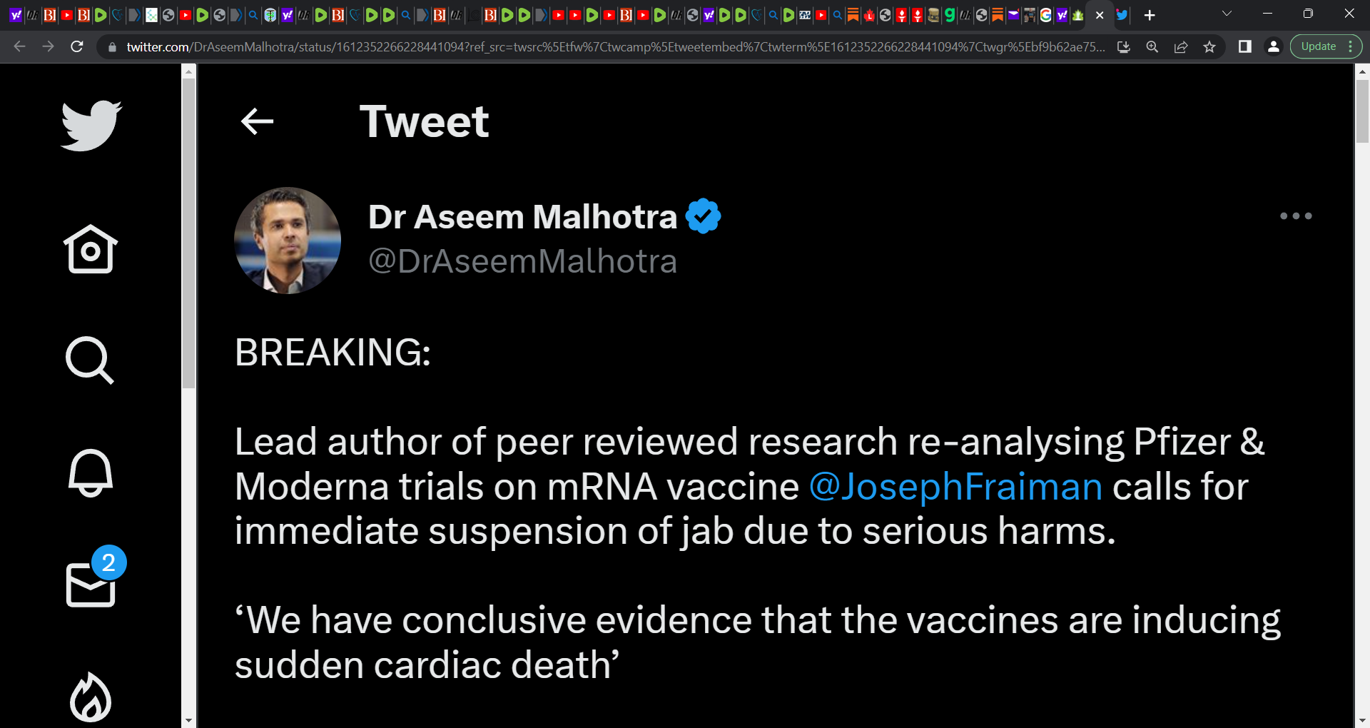This screenshot has height=728, width=1370.
Task: Bookmark this page with star icon
Action: tap(1209, 47)
